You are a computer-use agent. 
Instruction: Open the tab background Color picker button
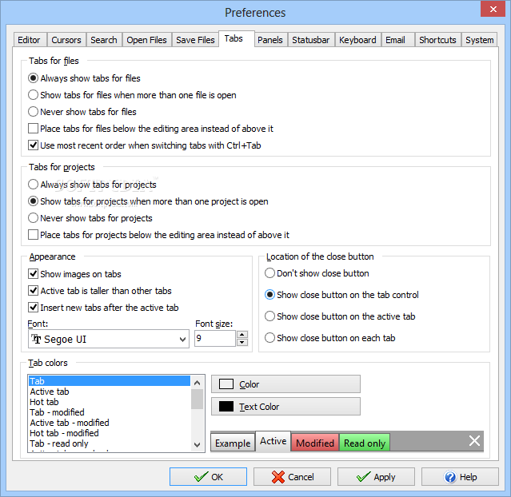tap(285, 384)
